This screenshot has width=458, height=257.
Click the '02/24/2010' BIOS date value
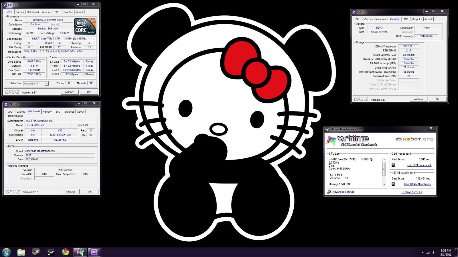tap(60, 160)
